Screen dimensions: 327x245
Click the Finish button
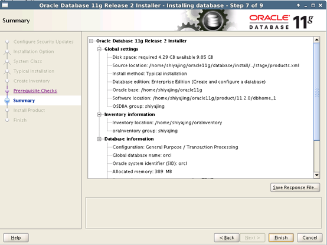click(x=281, y=238)
